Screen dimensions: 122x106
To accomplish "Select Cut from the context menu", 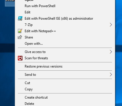I will click(65, 83).
